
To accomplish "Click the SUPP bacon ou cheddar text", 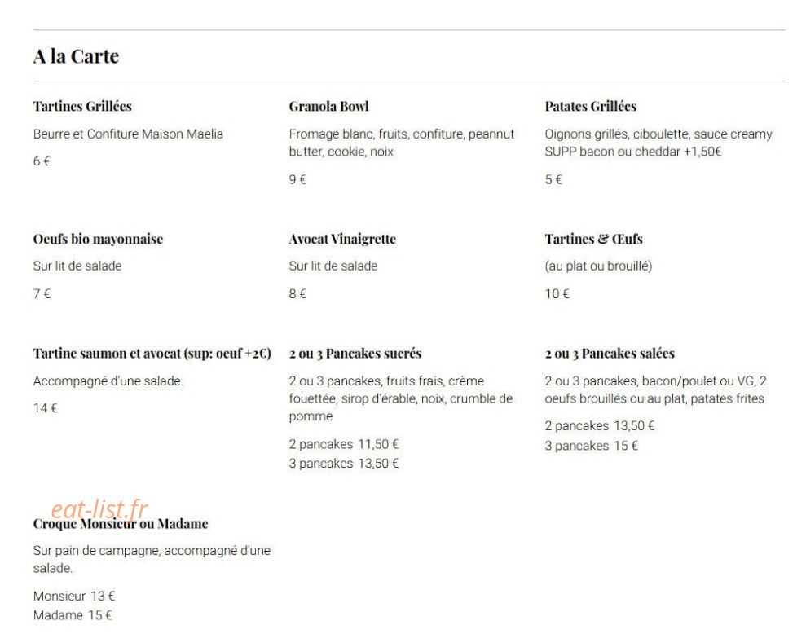I will (633, 152).
